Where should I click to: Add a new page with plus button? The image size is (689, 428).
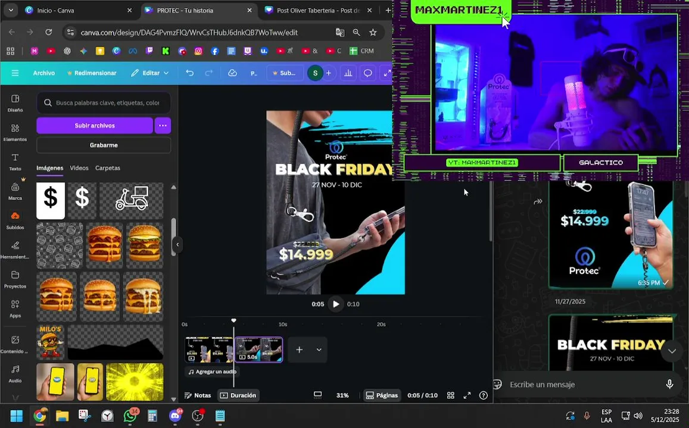click(x=299, y=350)
